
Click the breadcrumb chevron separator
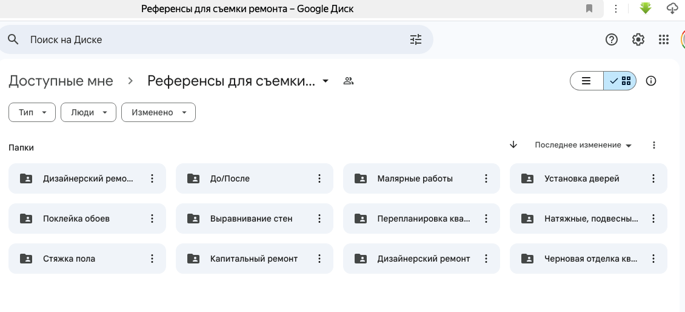click(x=130, y=81)
